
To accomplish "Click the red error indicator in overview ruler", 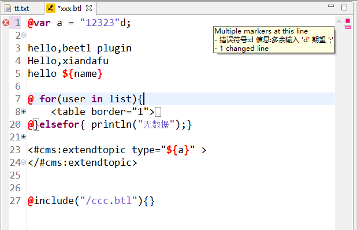I will coord(348,21).
